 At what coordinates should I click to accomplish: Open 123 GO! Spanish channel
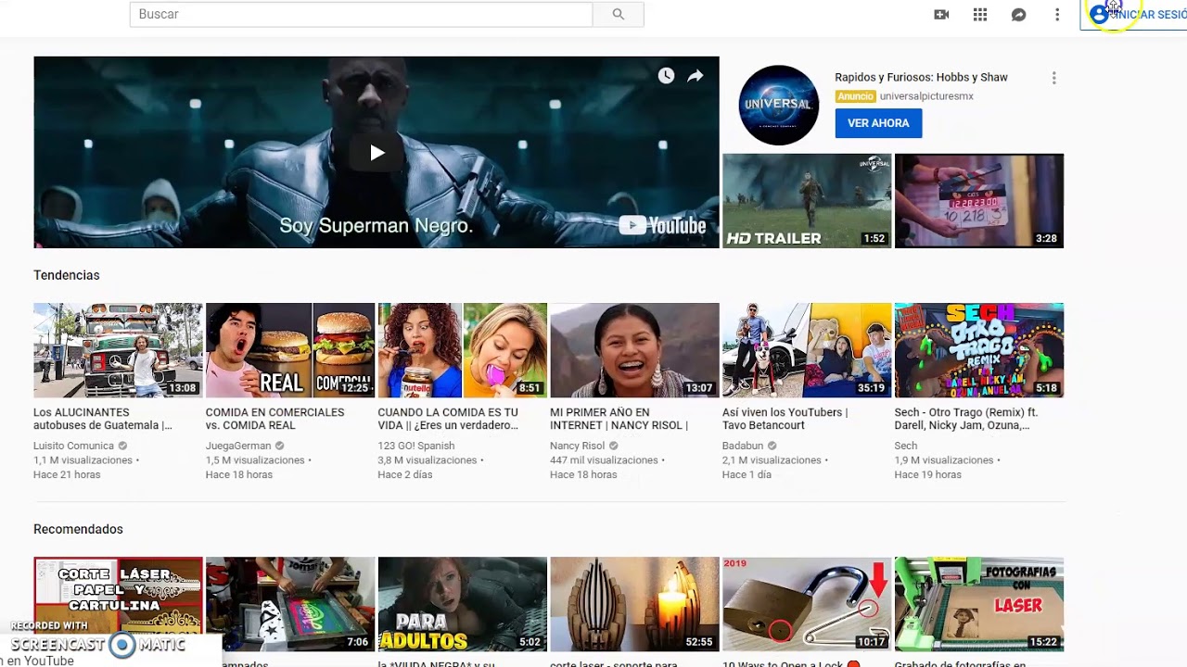click(416, 446)
